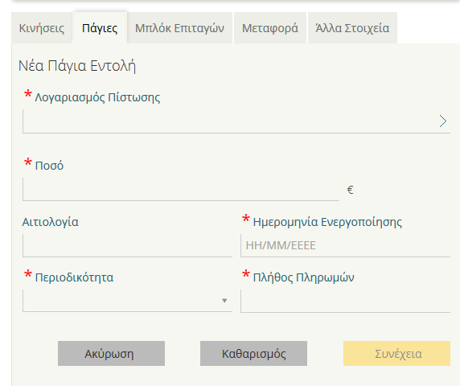Click the Συνέχεια button
This screenshot has height=386, width=460.
click(396, 354)
